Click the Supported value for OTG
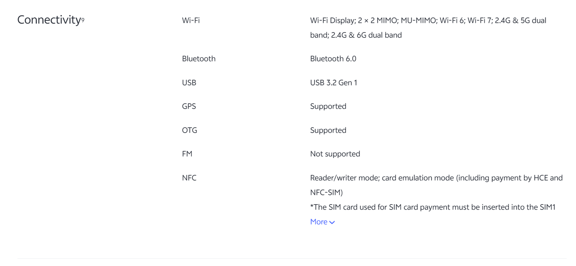576x266 pixels. coord(328,131)
